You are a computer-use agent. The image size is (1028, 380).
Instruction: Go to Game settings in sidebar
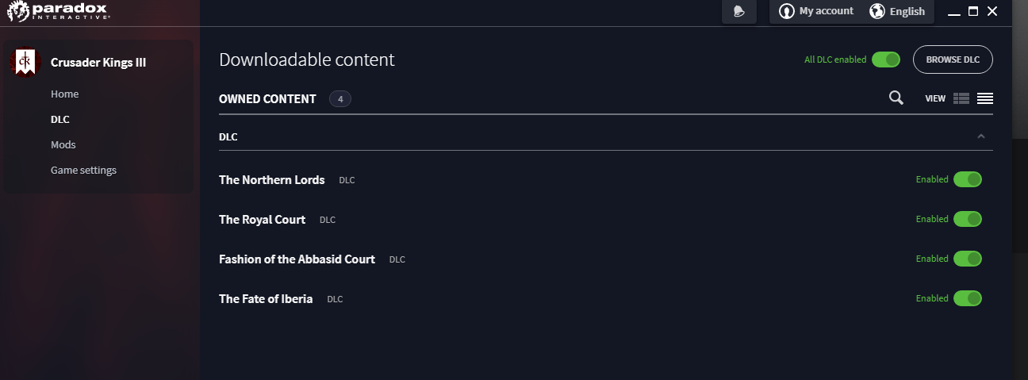tap(83, 170)
